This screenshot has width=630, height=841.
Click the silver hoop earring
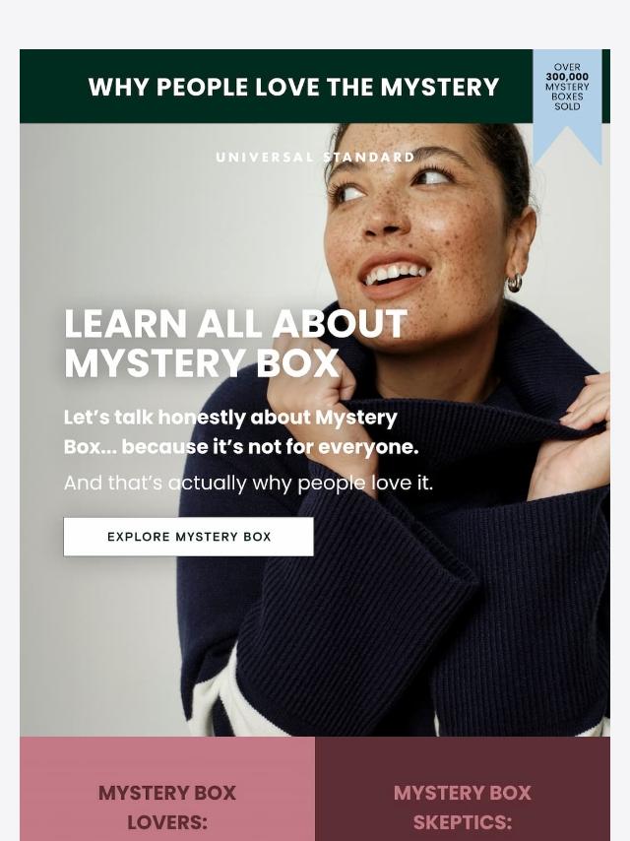point(514,283)
